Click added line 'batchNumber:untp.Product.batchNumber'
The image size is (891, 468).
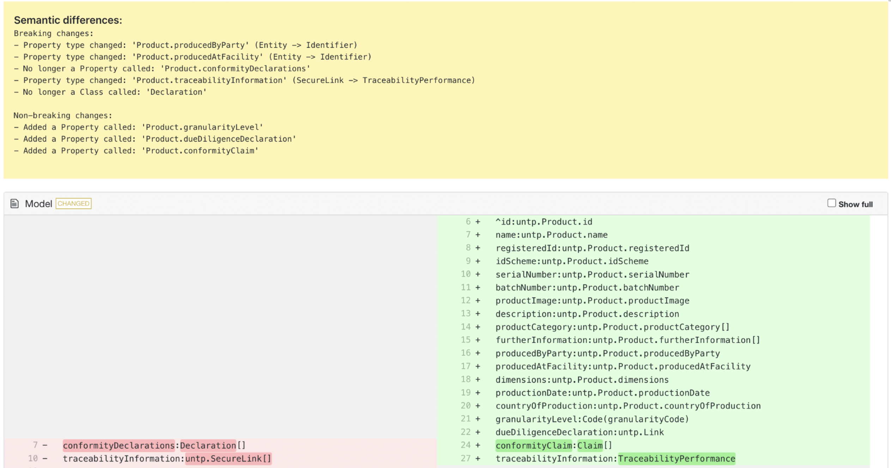pos(587,288)
